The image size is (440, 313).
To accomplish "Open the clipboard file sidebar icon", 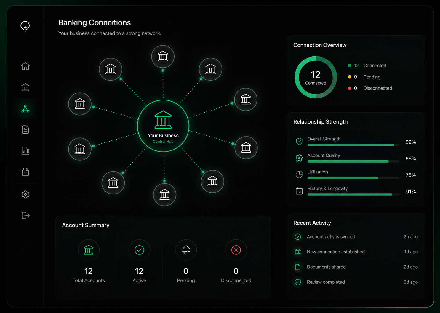I will pyautogui.click(x=25, y=172).
